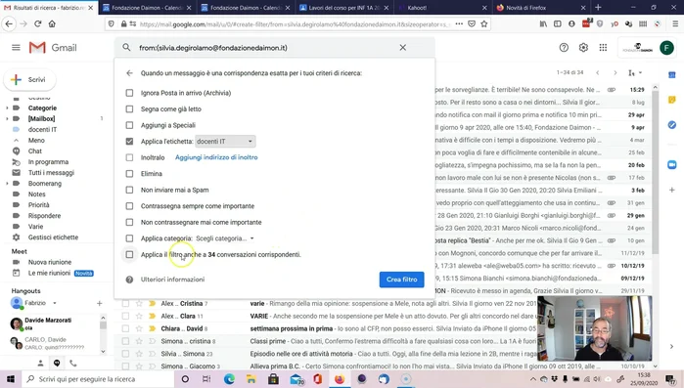Click the Scrivi compose button
684x388 pixels.
pyautogui.click(x=29, y=80)
